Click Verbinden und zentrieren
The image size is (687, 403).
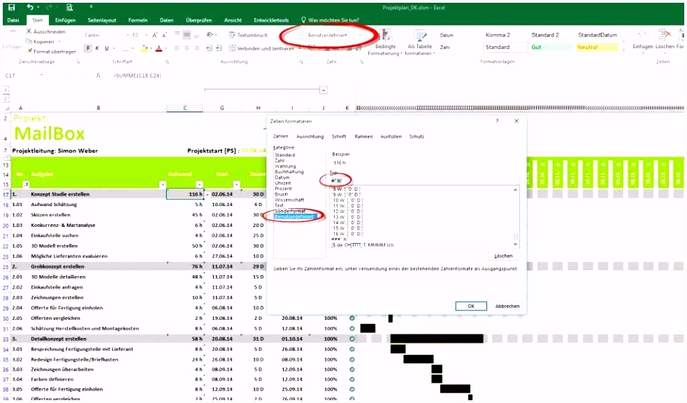tap(261, 49)
